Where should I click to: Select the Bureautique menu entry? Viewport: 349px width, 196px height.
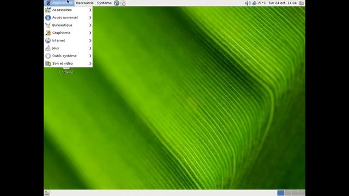[x=68, y=25]
